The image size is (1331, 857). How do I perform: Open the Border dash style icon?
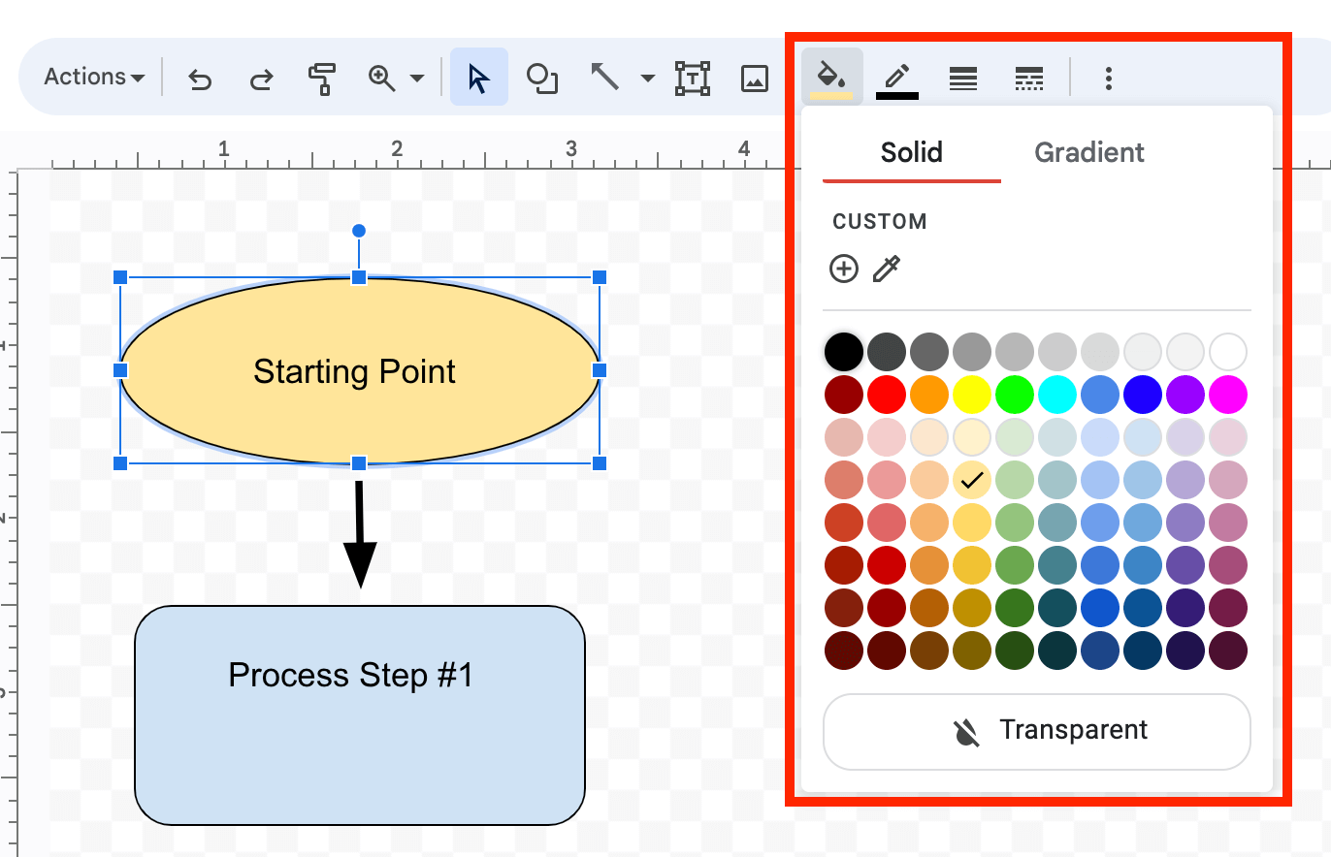click(x=1029, y=78)
